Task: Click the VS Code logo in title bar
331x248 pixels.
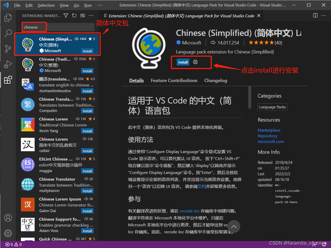Action: (6, 5)
